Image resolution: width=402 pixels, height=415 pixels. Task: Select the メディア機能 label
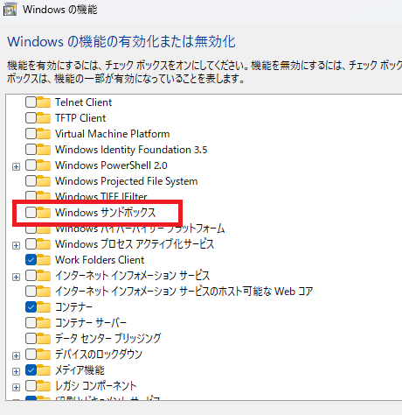click(x=80, y=370)
